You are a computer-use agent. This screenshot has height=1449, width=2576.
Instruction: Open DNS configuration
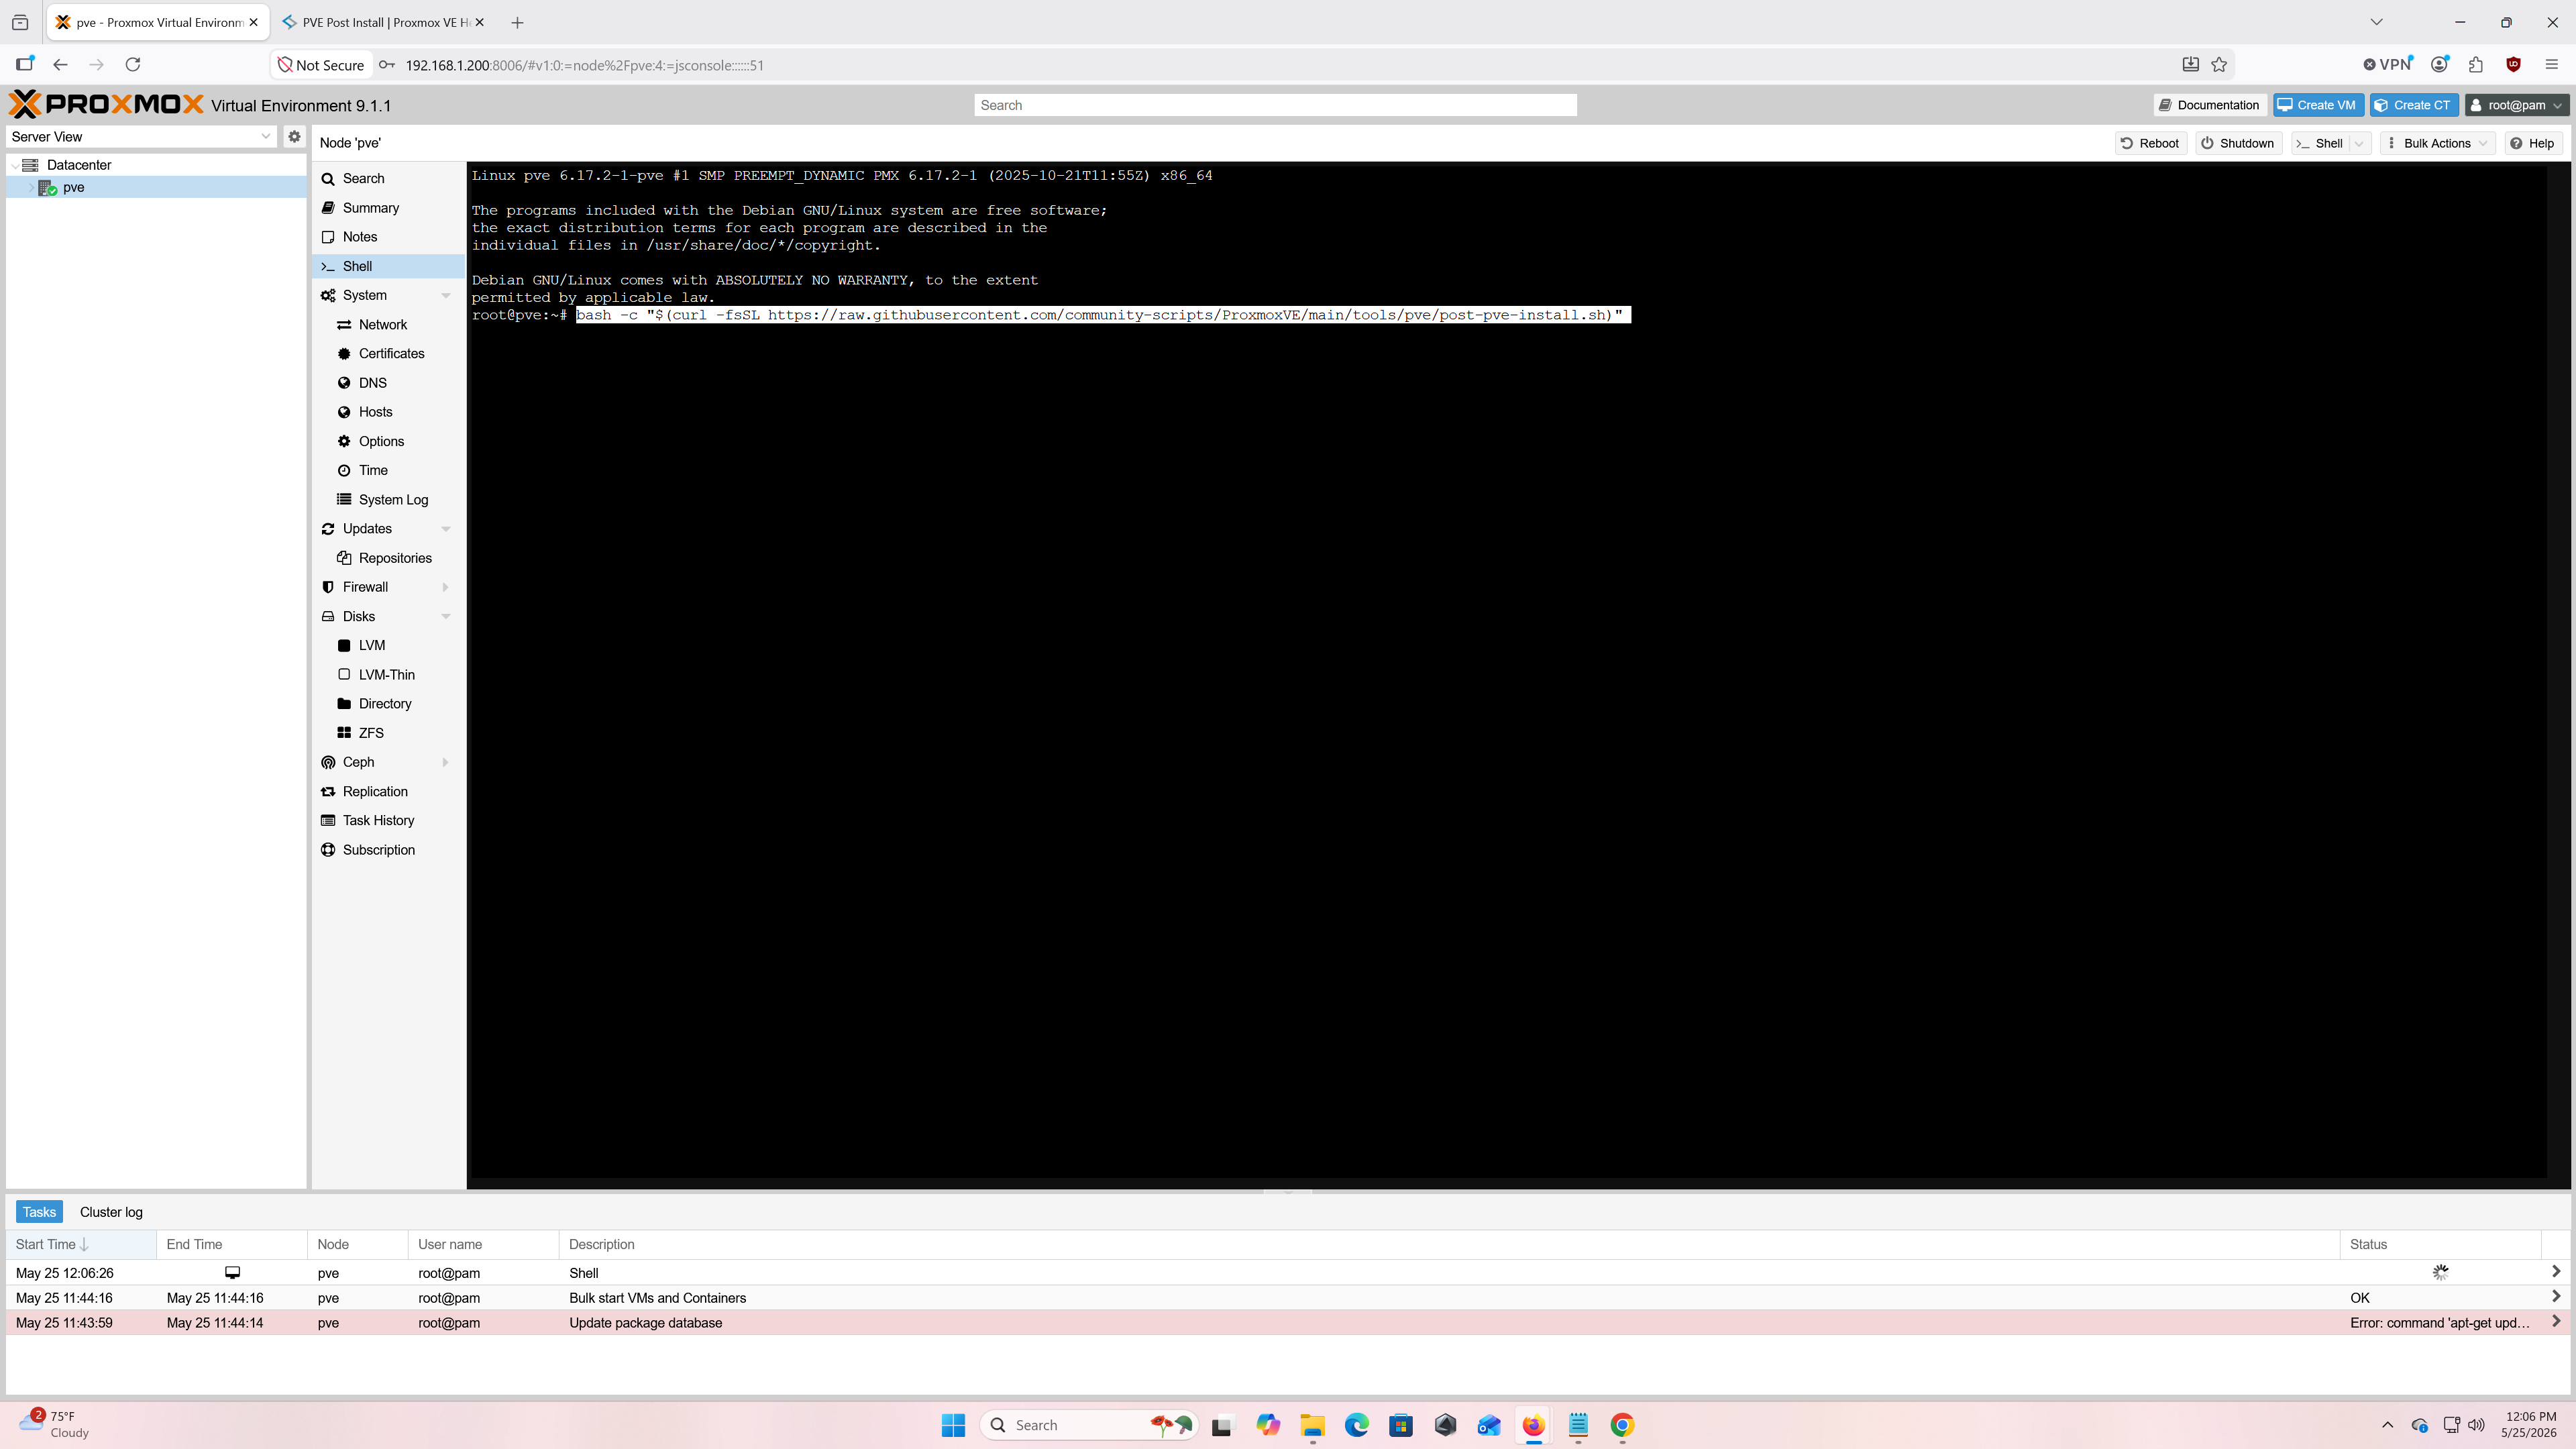pos(372,383)
